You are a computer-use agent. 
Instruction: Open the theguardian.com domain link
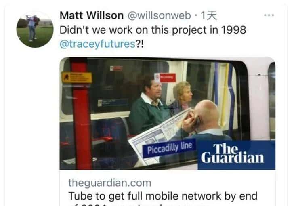pos(110,183)
